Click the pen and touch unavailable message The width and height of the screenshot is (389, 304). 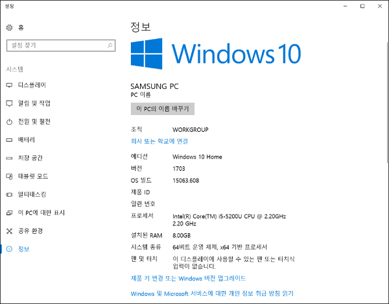tap(233, 262)
